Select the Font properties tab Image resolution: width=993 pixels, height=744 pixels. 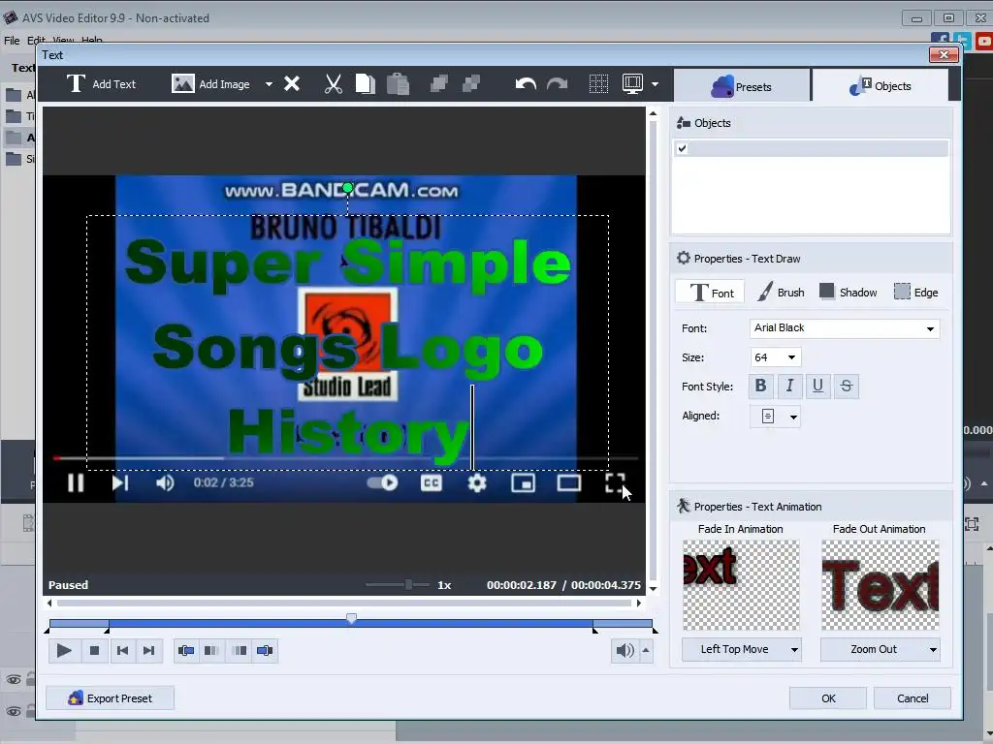coord(712,293)
